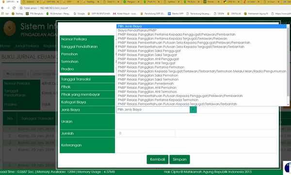This screenshot has height=175, width=291.
Task: Click the Uraian text area
Action: [196, 121]
